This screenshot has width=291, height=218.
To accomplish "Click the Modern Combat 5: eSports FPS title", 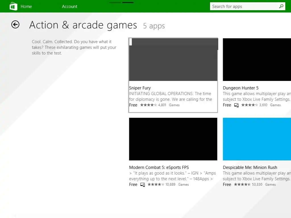I will [159, 167].
